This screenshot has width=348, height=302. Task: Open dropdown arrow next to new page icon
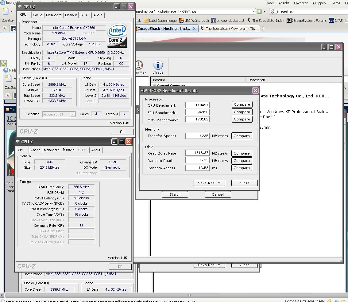coord(12,11)
